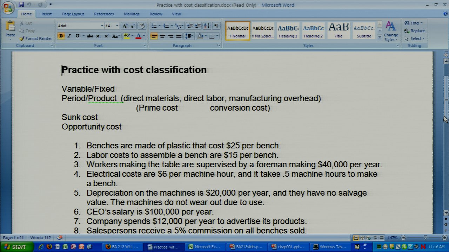The width and height of the screenshot is (449, 252).
Task: Toggle Bold formatting
Action: (x=61, y=36)
